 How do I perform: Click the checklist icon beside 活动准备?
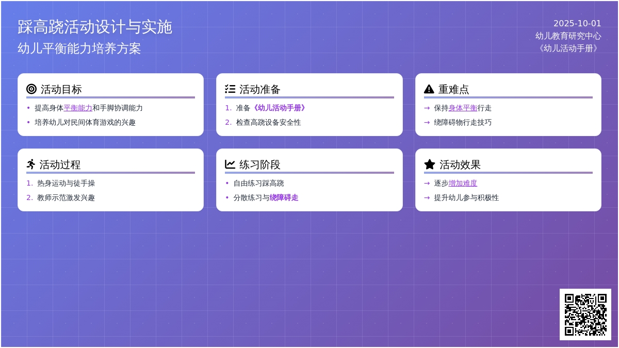tap(230, 89)
